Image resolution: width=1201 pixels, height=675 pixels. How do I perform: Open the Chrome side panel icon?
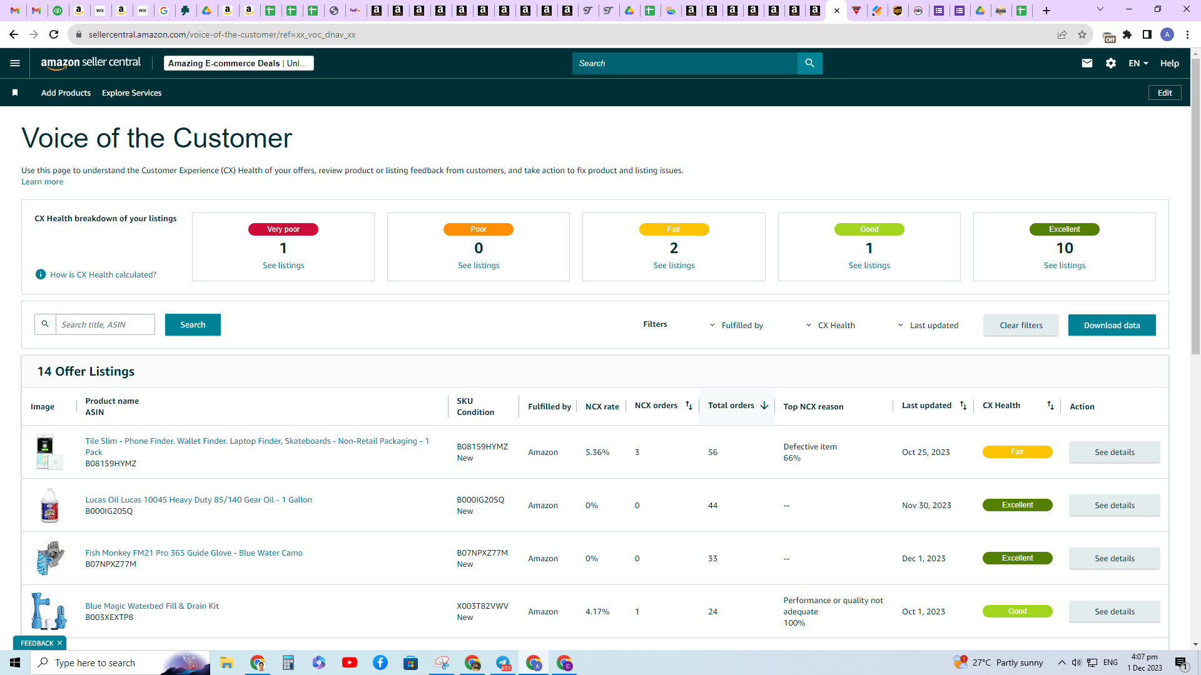[1147, 34]
